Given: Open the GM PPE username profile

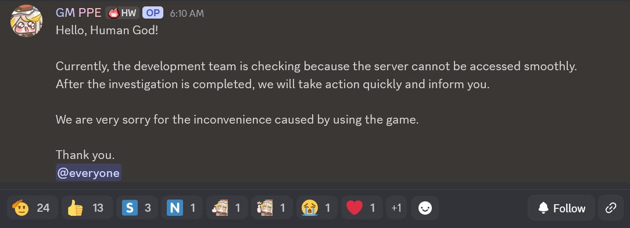Looking at the screenshot, I should pyautogui.click(x=78, y=13).
